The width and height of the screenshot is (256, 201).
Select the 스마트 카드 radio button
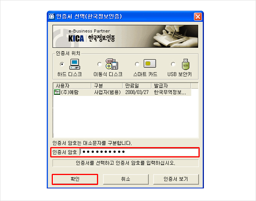tap(137, 64)
